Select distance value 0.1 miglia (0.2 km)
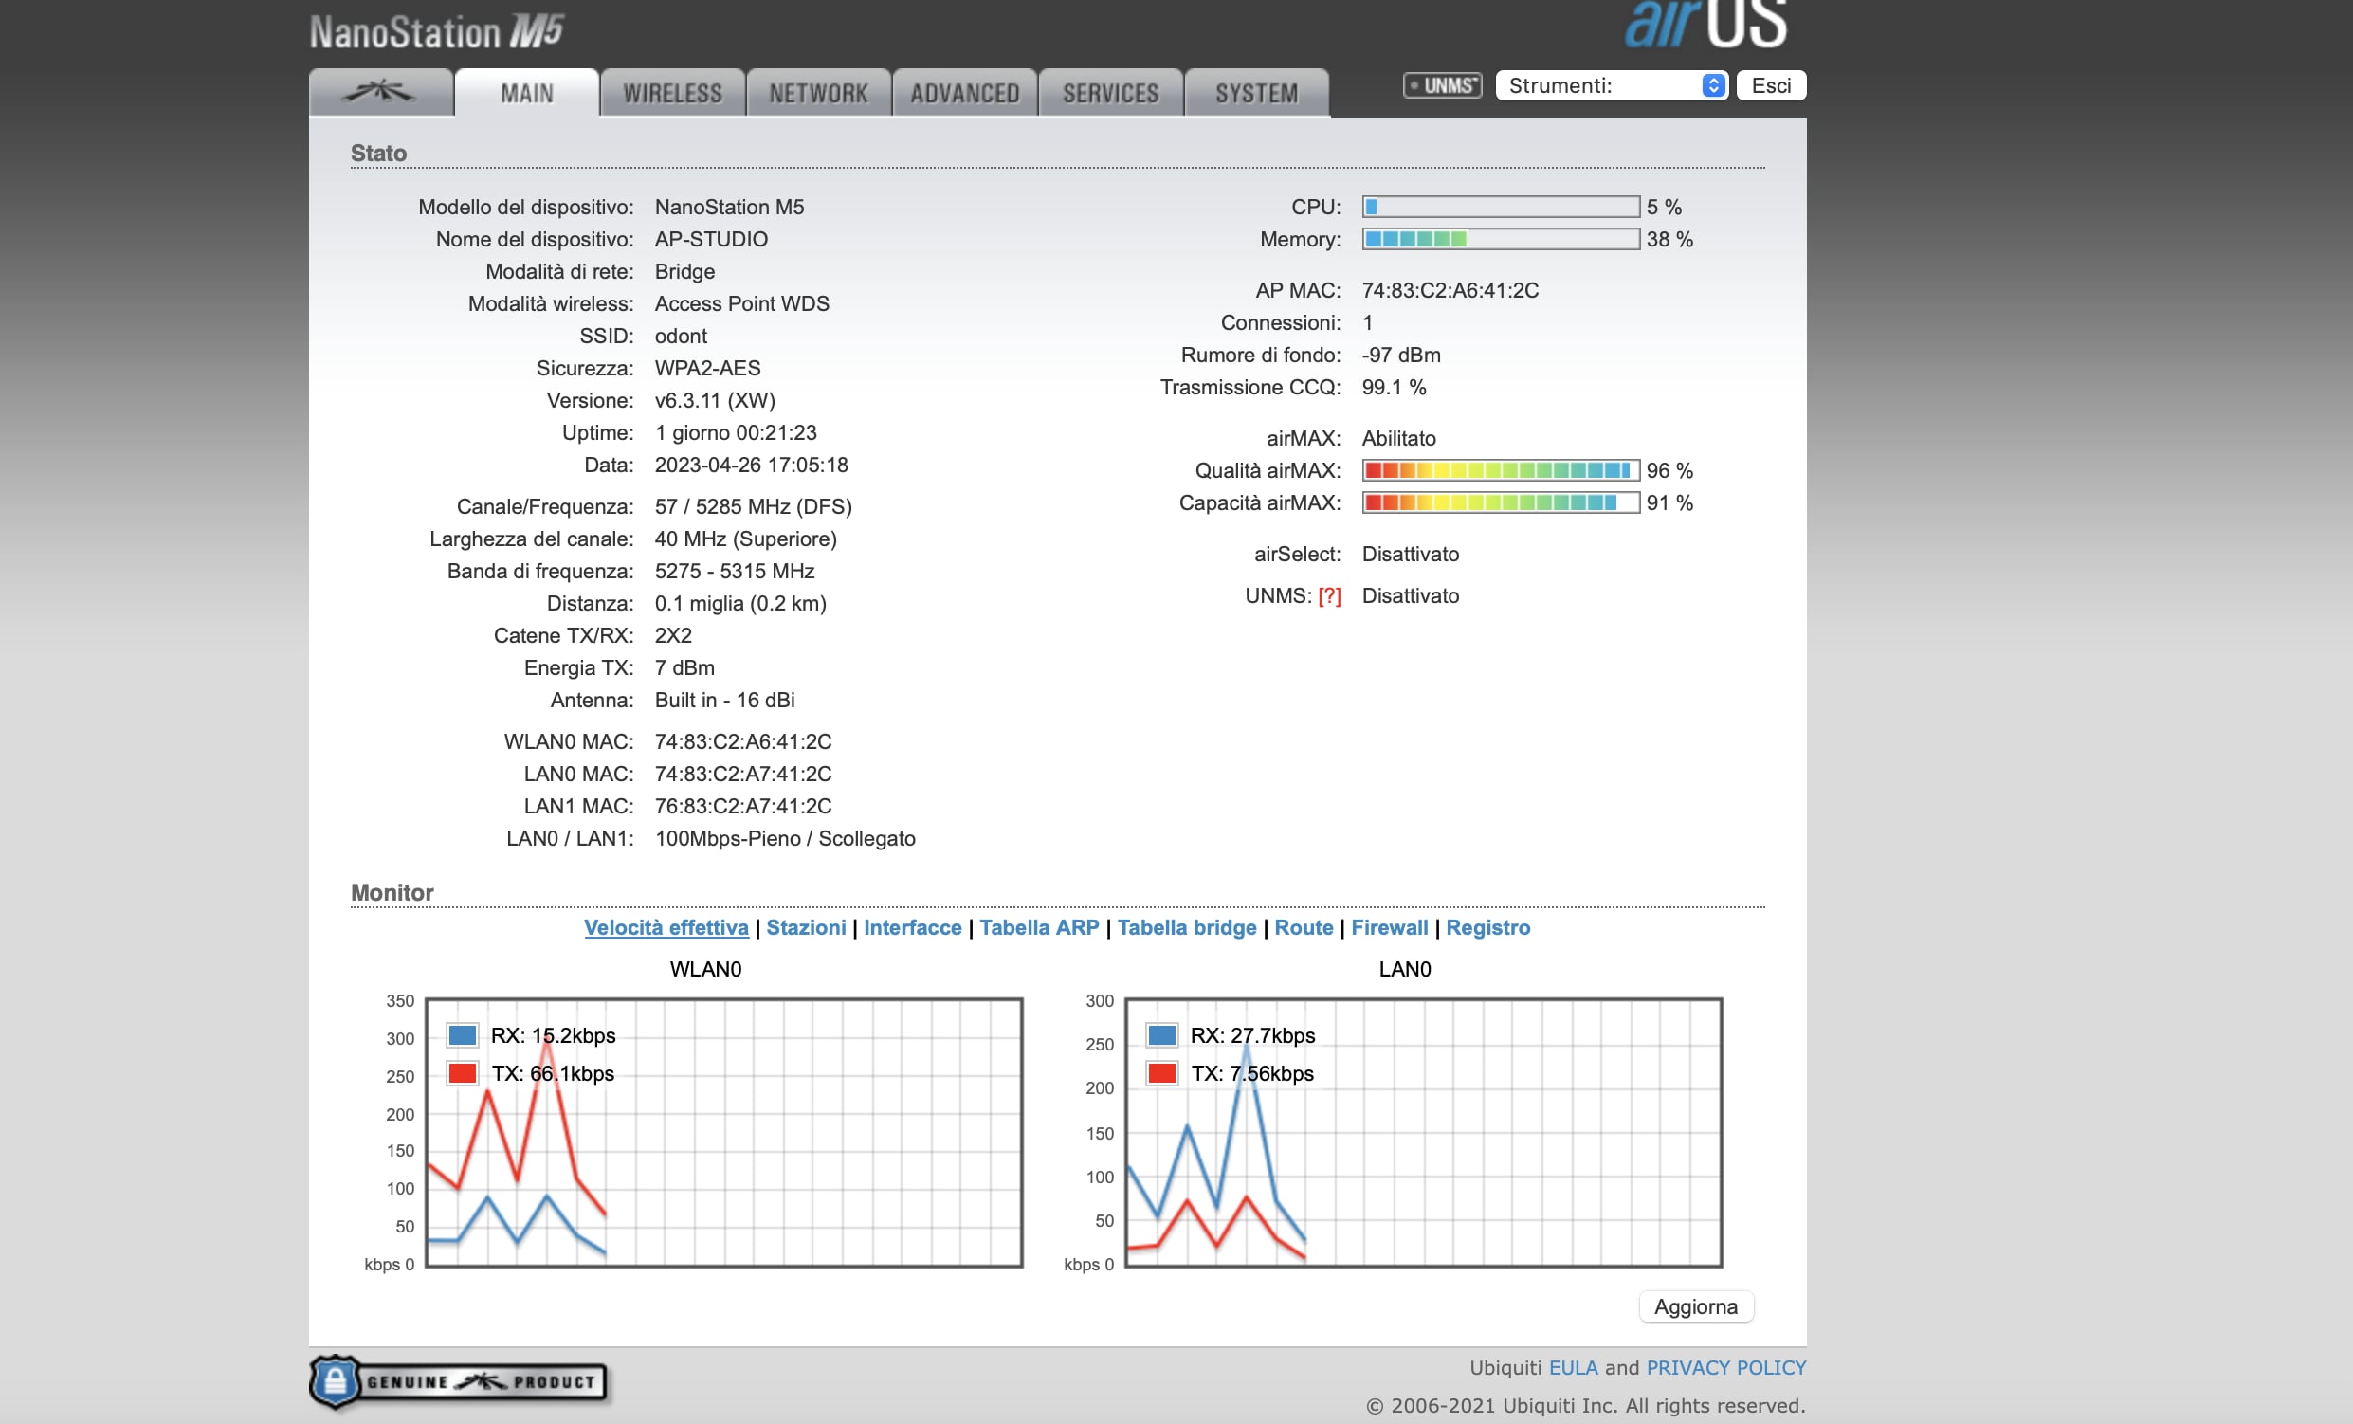Viewport: 2353px width, 1424px height. (x=741, y=604)
